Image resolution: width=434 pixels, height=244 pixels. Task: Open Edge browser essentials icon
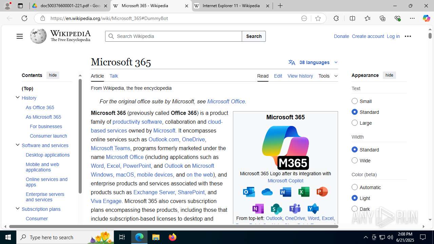397,18
